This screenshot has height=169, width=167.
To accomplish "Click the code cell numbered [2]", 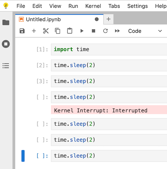I will pos(109,65).
